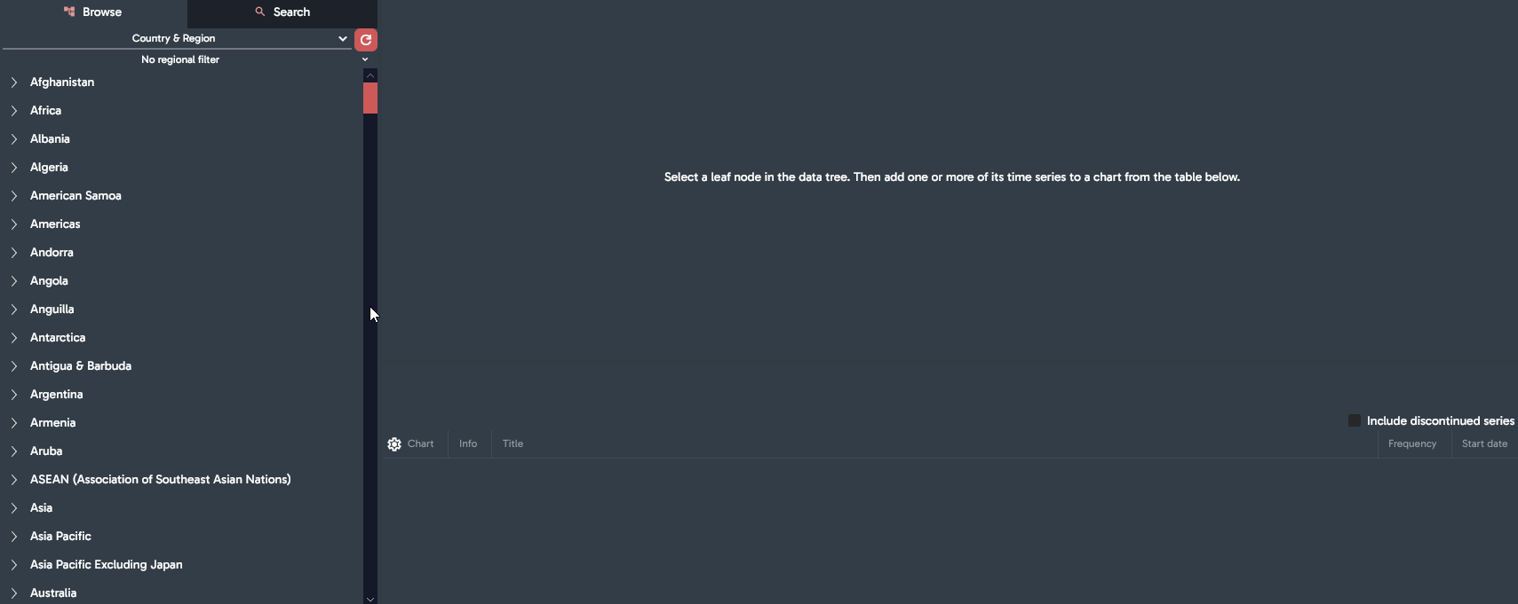
Task: Click the Search magnifier icon
Action: coord(260,12)
